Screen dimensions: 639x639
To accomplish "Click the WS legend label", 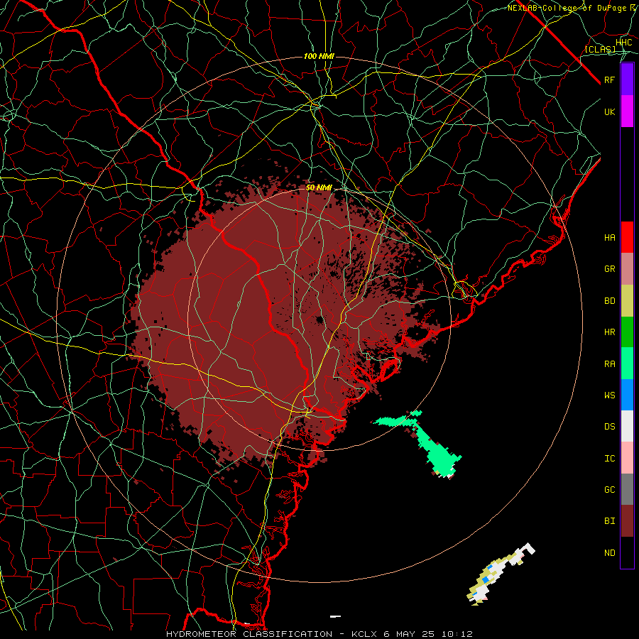I will 609,395.
